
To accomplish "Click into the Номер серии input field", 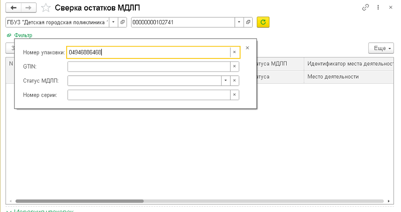I will pos(148,95).
